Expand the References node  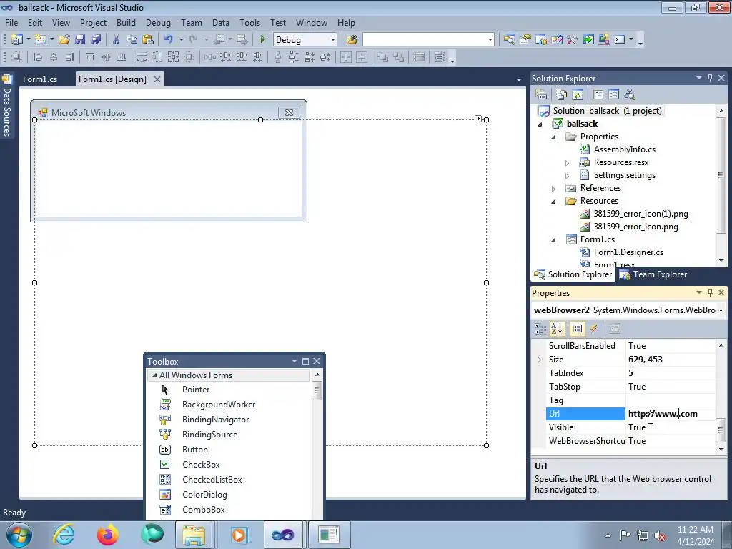[x=554, y=189]
